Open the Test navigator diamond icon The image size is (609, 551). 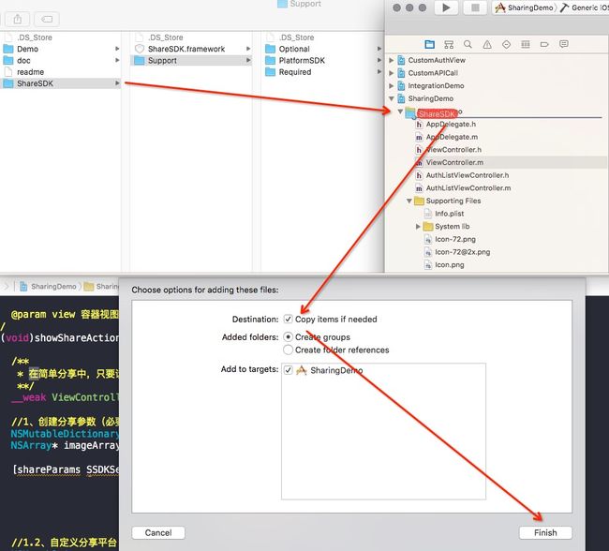point(506,44)
